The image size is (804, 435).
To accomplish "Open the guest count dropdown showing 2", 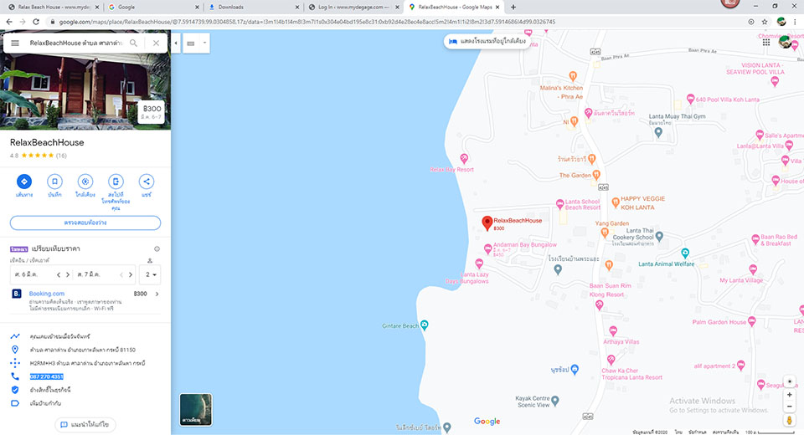I will 150,274.
